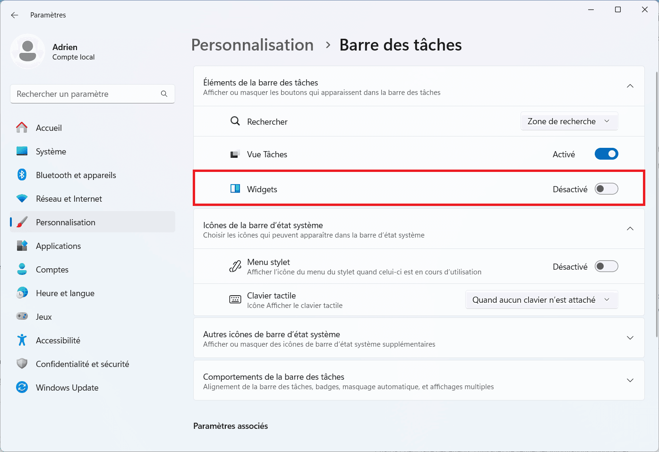Screen dimensions: 659x452
Task: Click the Désactivé label beside Menu stylet
Action: (570, 266)
